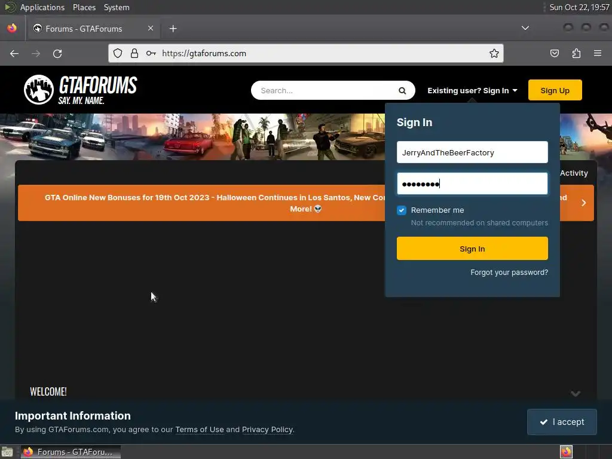Viewport: 612px width, 459px height.
Task: Open the extensions puzzle icon
Action: click(576, 53)
